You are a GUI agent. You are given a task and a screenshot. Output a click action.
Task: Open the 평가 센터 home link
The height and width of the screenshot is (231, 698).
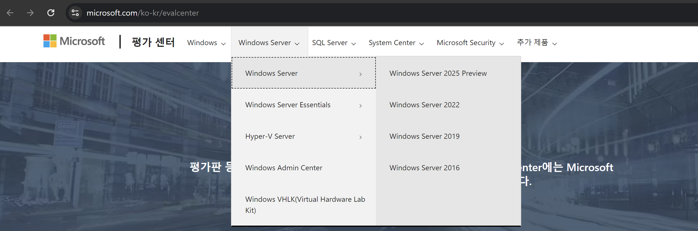click(153, 42)
